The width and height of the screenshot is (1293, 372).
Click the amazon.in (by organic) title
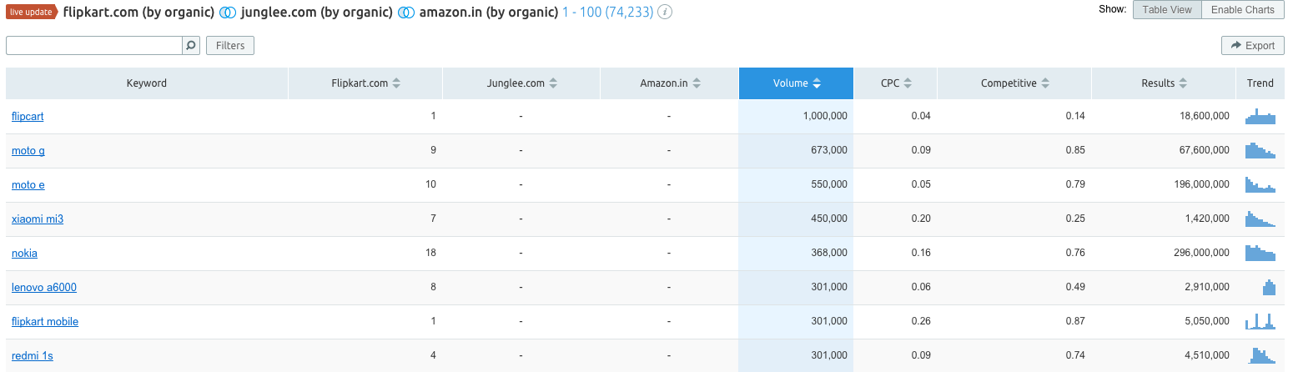[489, 13]
